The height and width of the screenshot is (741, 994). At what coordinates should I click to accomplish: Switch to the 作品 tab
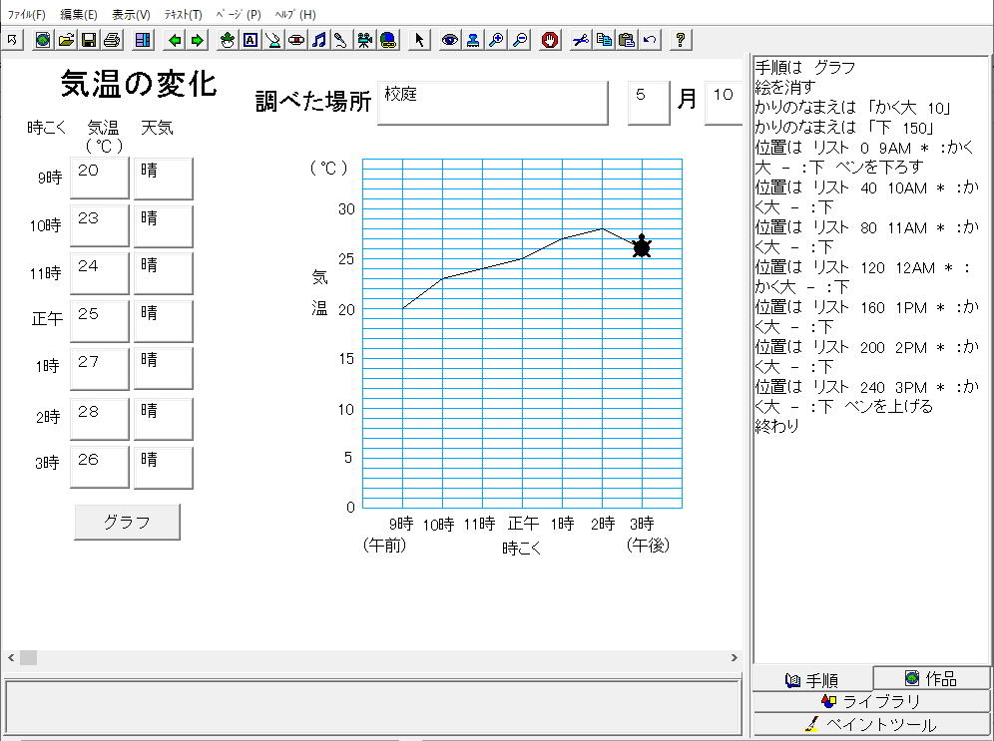[x=931, y=679]
